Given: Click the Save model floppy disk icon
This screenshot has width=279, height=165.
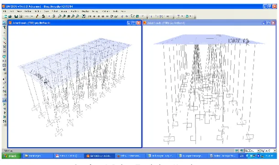Looking at the screenshot, I should pyautogui.click(x=16, y=16).
